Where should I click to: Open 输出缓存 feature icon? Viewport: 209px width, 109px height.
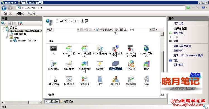tap(131, 79)
